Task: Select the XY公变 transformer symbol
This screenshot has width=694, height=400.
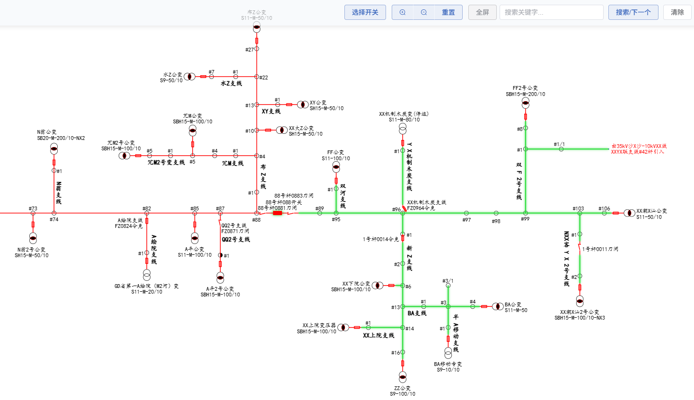Action: (303, 104)
